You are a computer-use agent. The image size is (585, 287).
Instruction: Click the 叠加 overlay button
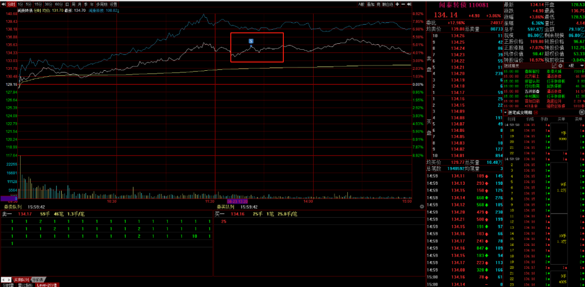point(370,4)
